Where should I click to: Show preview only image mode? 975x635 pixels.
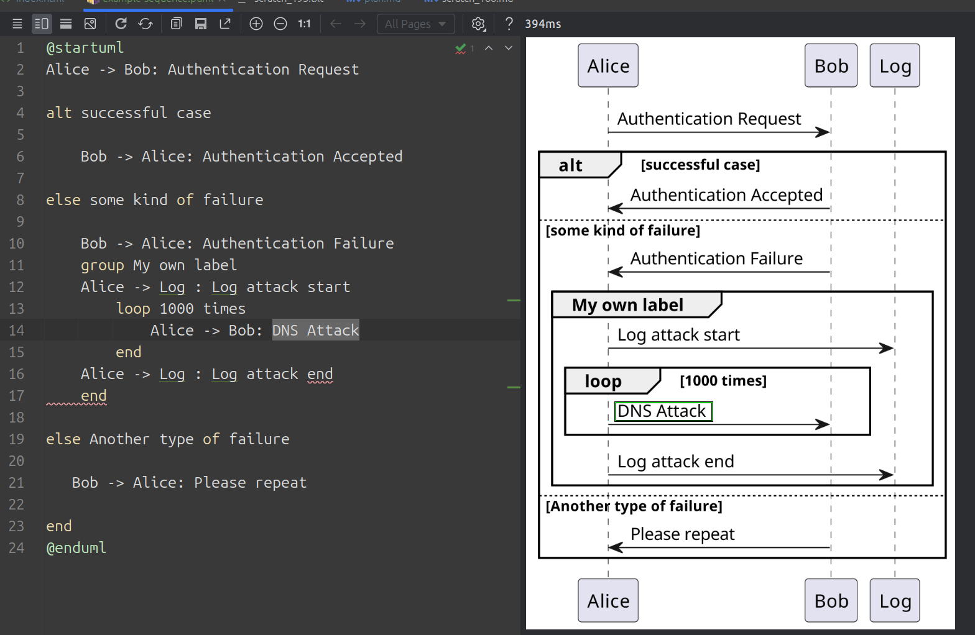[x=90, y=24]
